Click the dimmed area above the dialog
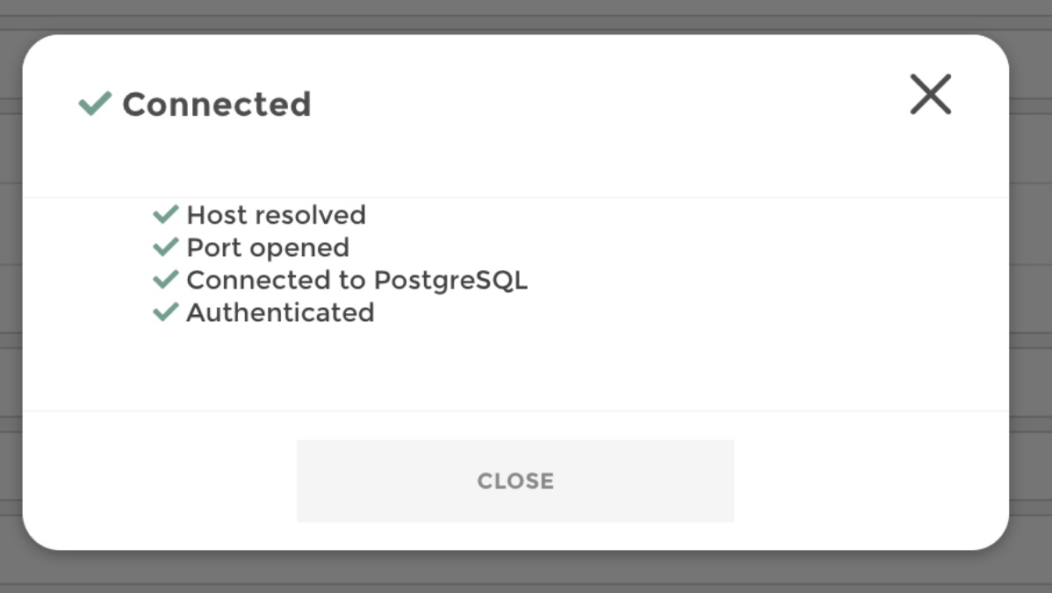1052x593 pixels. tap(526, 13)
